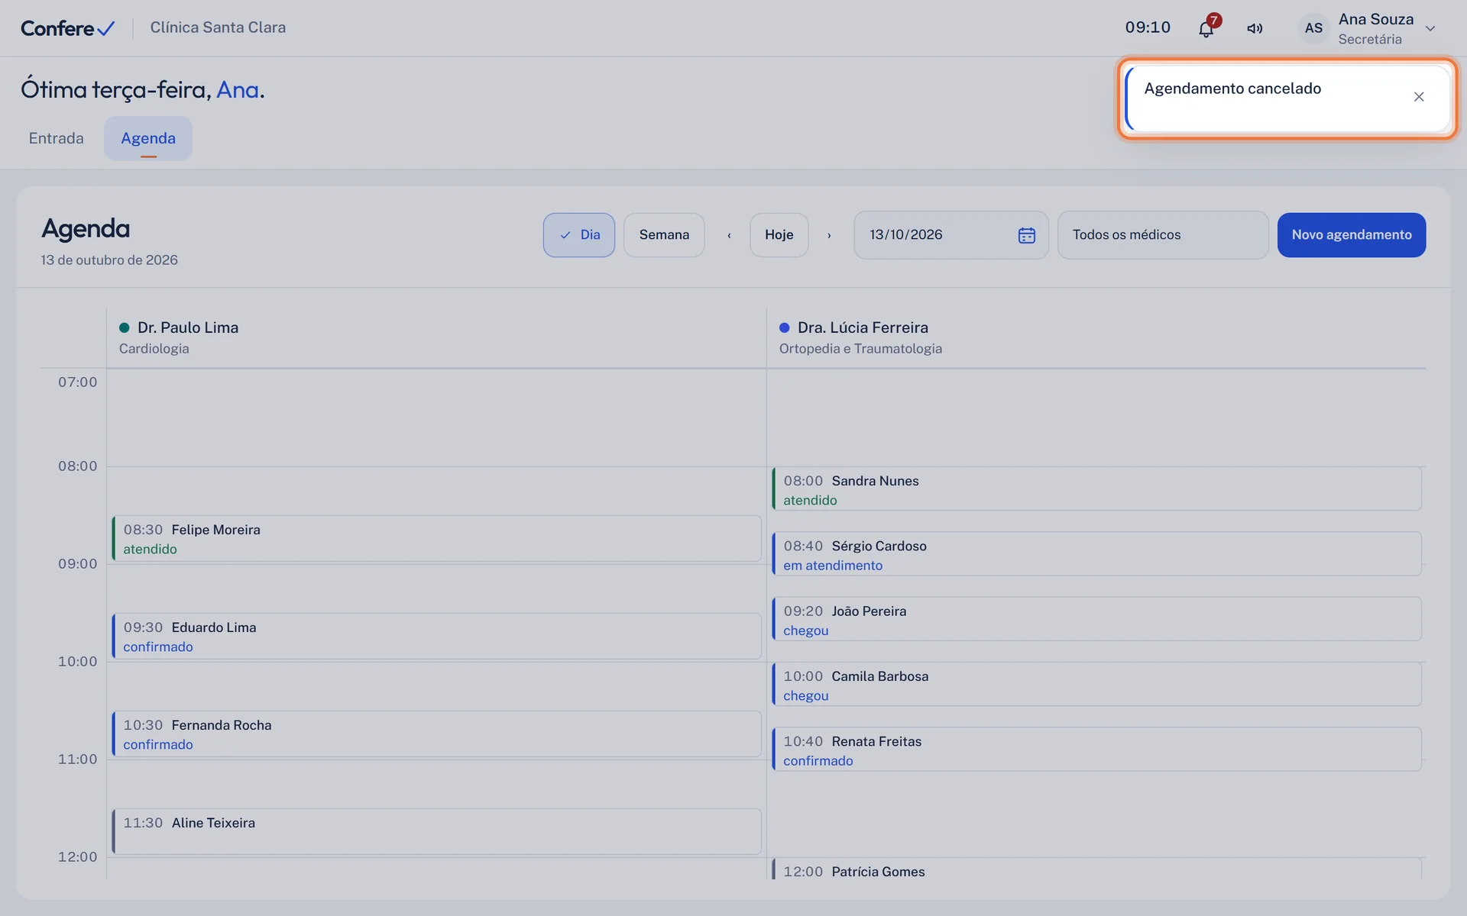1467x916 pixels.
Task: Select the Dr. Paulo Lima column header
Action: pos(436,337)
